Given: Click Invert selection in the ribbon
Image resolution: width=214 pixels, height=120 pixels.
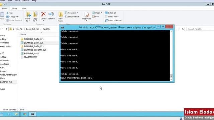Looking at the screenshot, I should (113, 20).
